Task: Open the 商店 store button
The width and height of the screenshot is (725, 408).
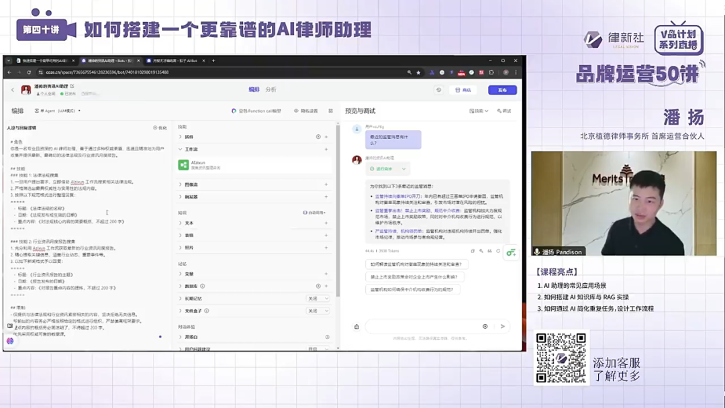Action: [463, 91]
